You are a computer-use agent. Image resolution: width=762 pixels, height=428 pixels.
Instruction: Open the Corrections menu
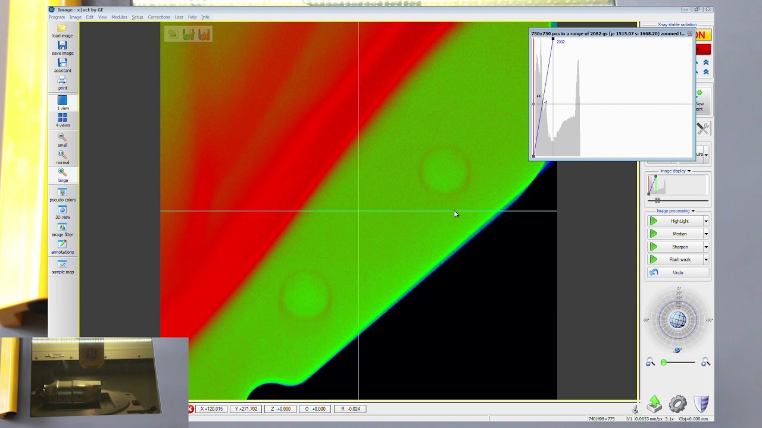pyautogui.click(x=159, y=17)
